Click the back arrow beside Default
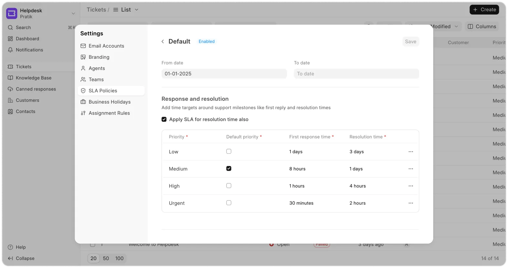The image size is (508, 268). coord(163,42)
